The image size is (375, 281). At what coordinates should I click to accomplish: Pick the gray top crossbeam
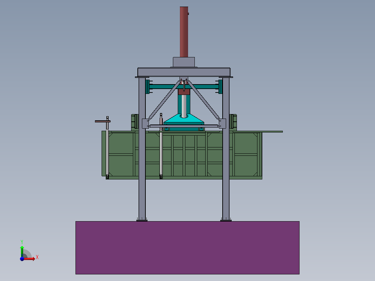[184, 72]
